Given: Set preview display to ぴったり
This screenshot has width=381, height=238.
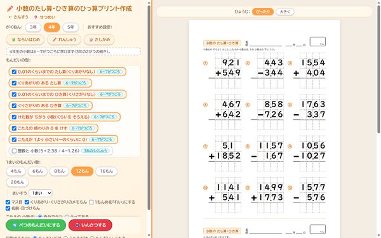Looking at the screenshot, I should pos(263,11).
